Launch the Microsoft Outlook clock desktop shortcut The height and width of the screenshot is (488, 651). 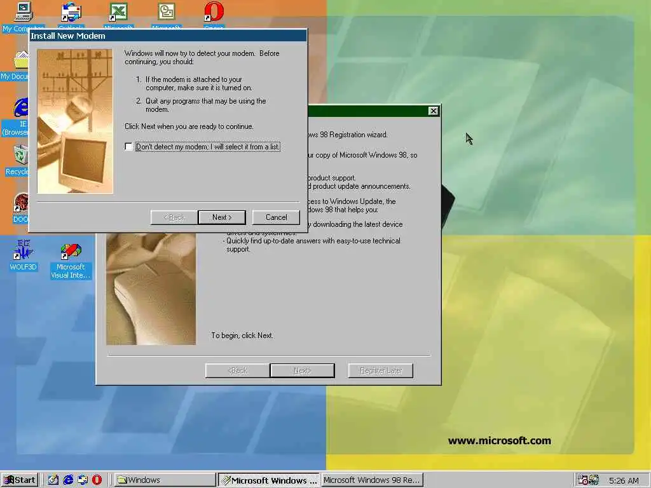(166, 11)
